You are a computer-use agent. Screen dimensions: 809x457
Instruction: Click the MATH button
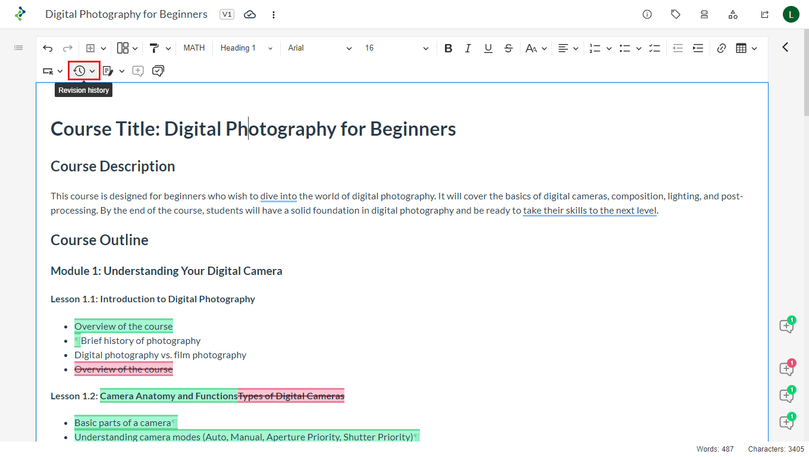[x=194, y=48]
